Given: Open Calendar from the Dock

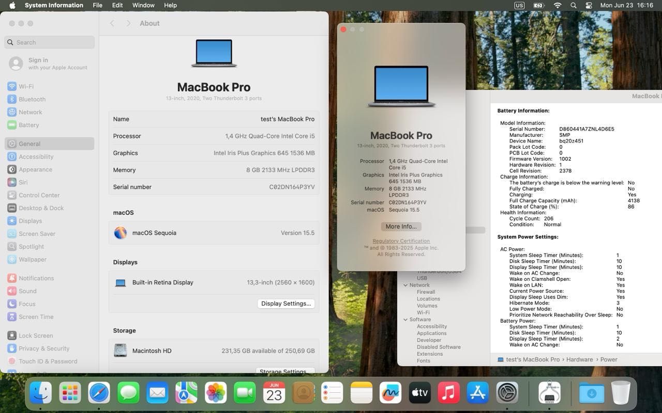Looking at the screenshot, I should [274, 393].
